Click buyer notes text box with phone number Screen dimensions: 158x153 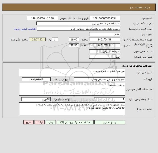[72, 109]
